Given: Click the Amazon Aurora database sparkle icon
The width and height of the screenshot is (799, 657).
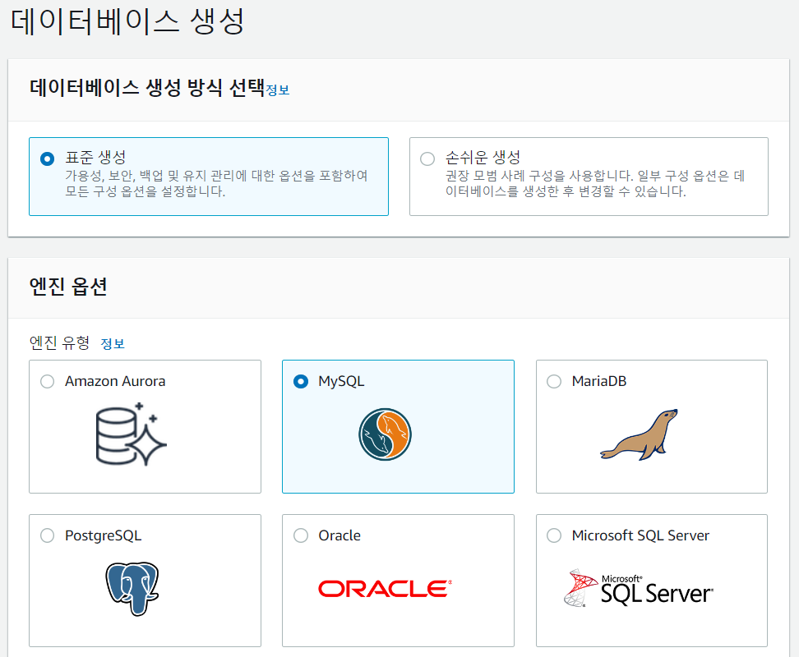Looking at the screenshot, I should pyautogui.click(x=131, y=434).
